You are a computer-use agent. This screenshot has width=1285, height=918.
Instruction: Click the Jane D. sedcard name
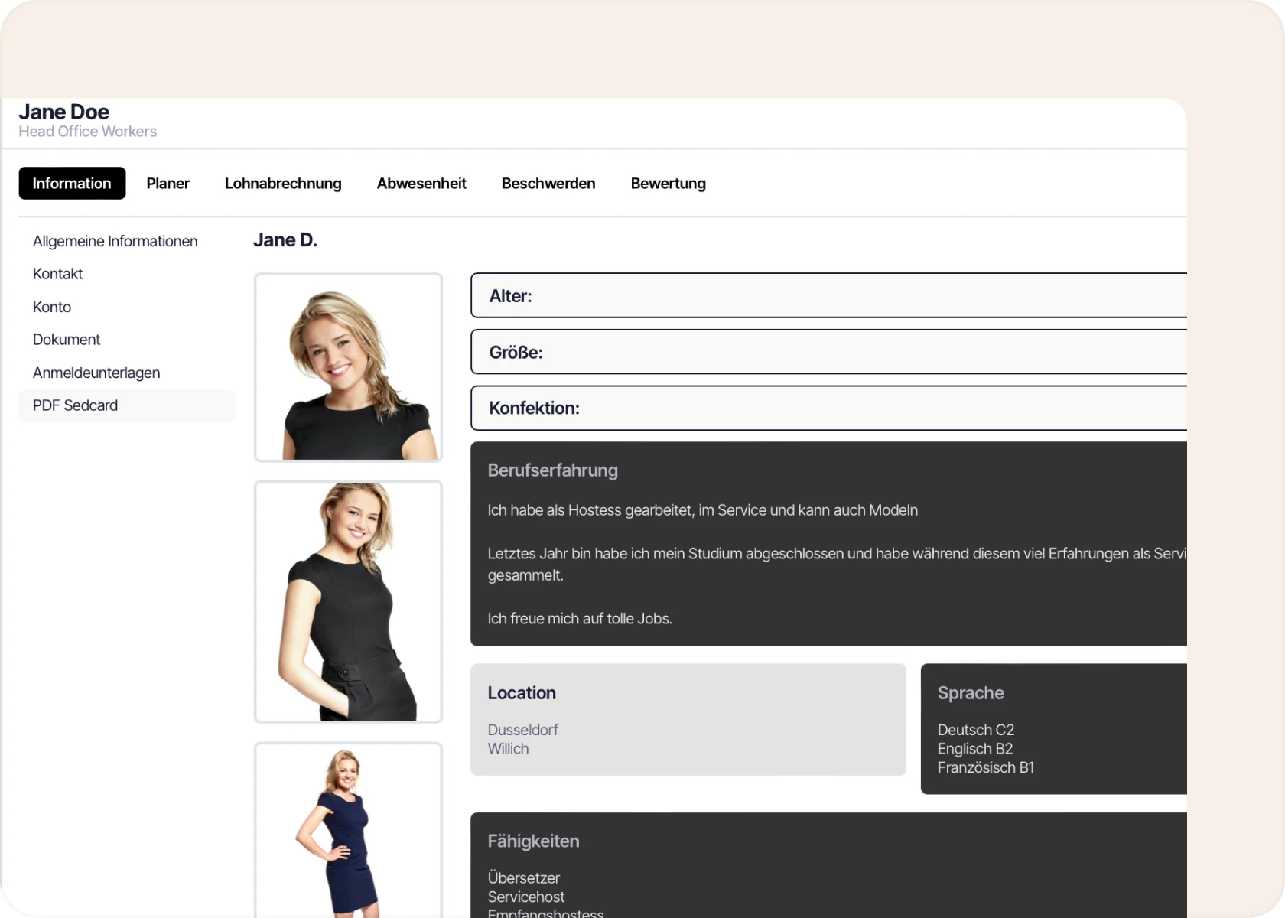285,240
